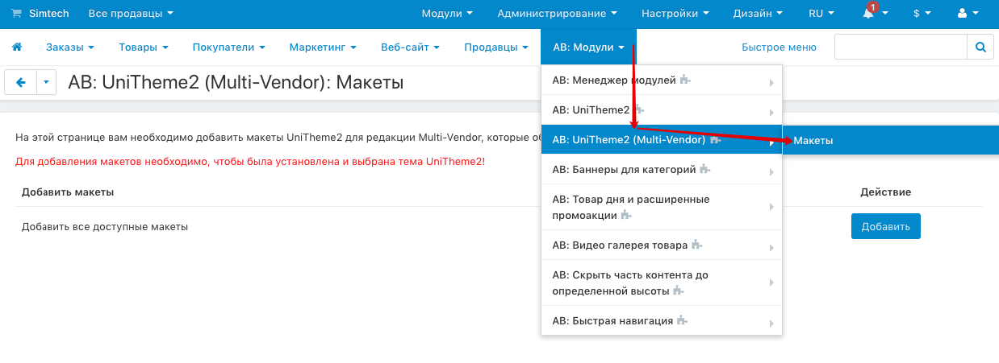The image size is (999, 363).
Task: Open the currency $ dropdown
Action: [x=922, y=14]
